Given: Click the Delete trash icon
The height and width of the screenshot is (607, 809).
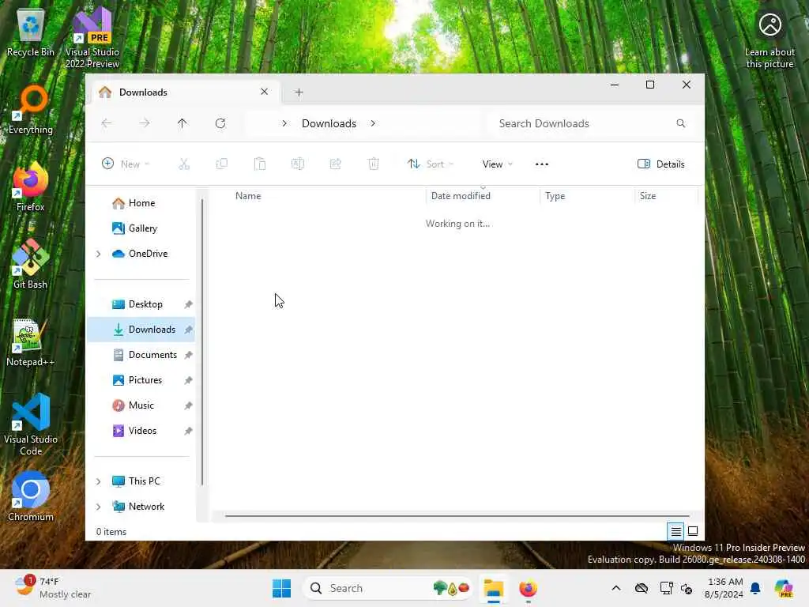Looking at the screenshot, I should (374, 164).
